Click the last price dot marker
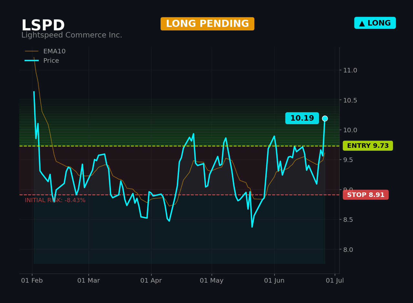 pyautogui.click(x=325, y=118)
